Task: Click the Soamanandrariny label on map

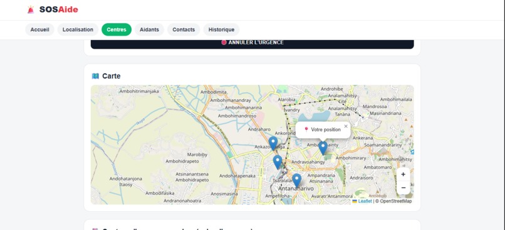Action: click(383, 145)
